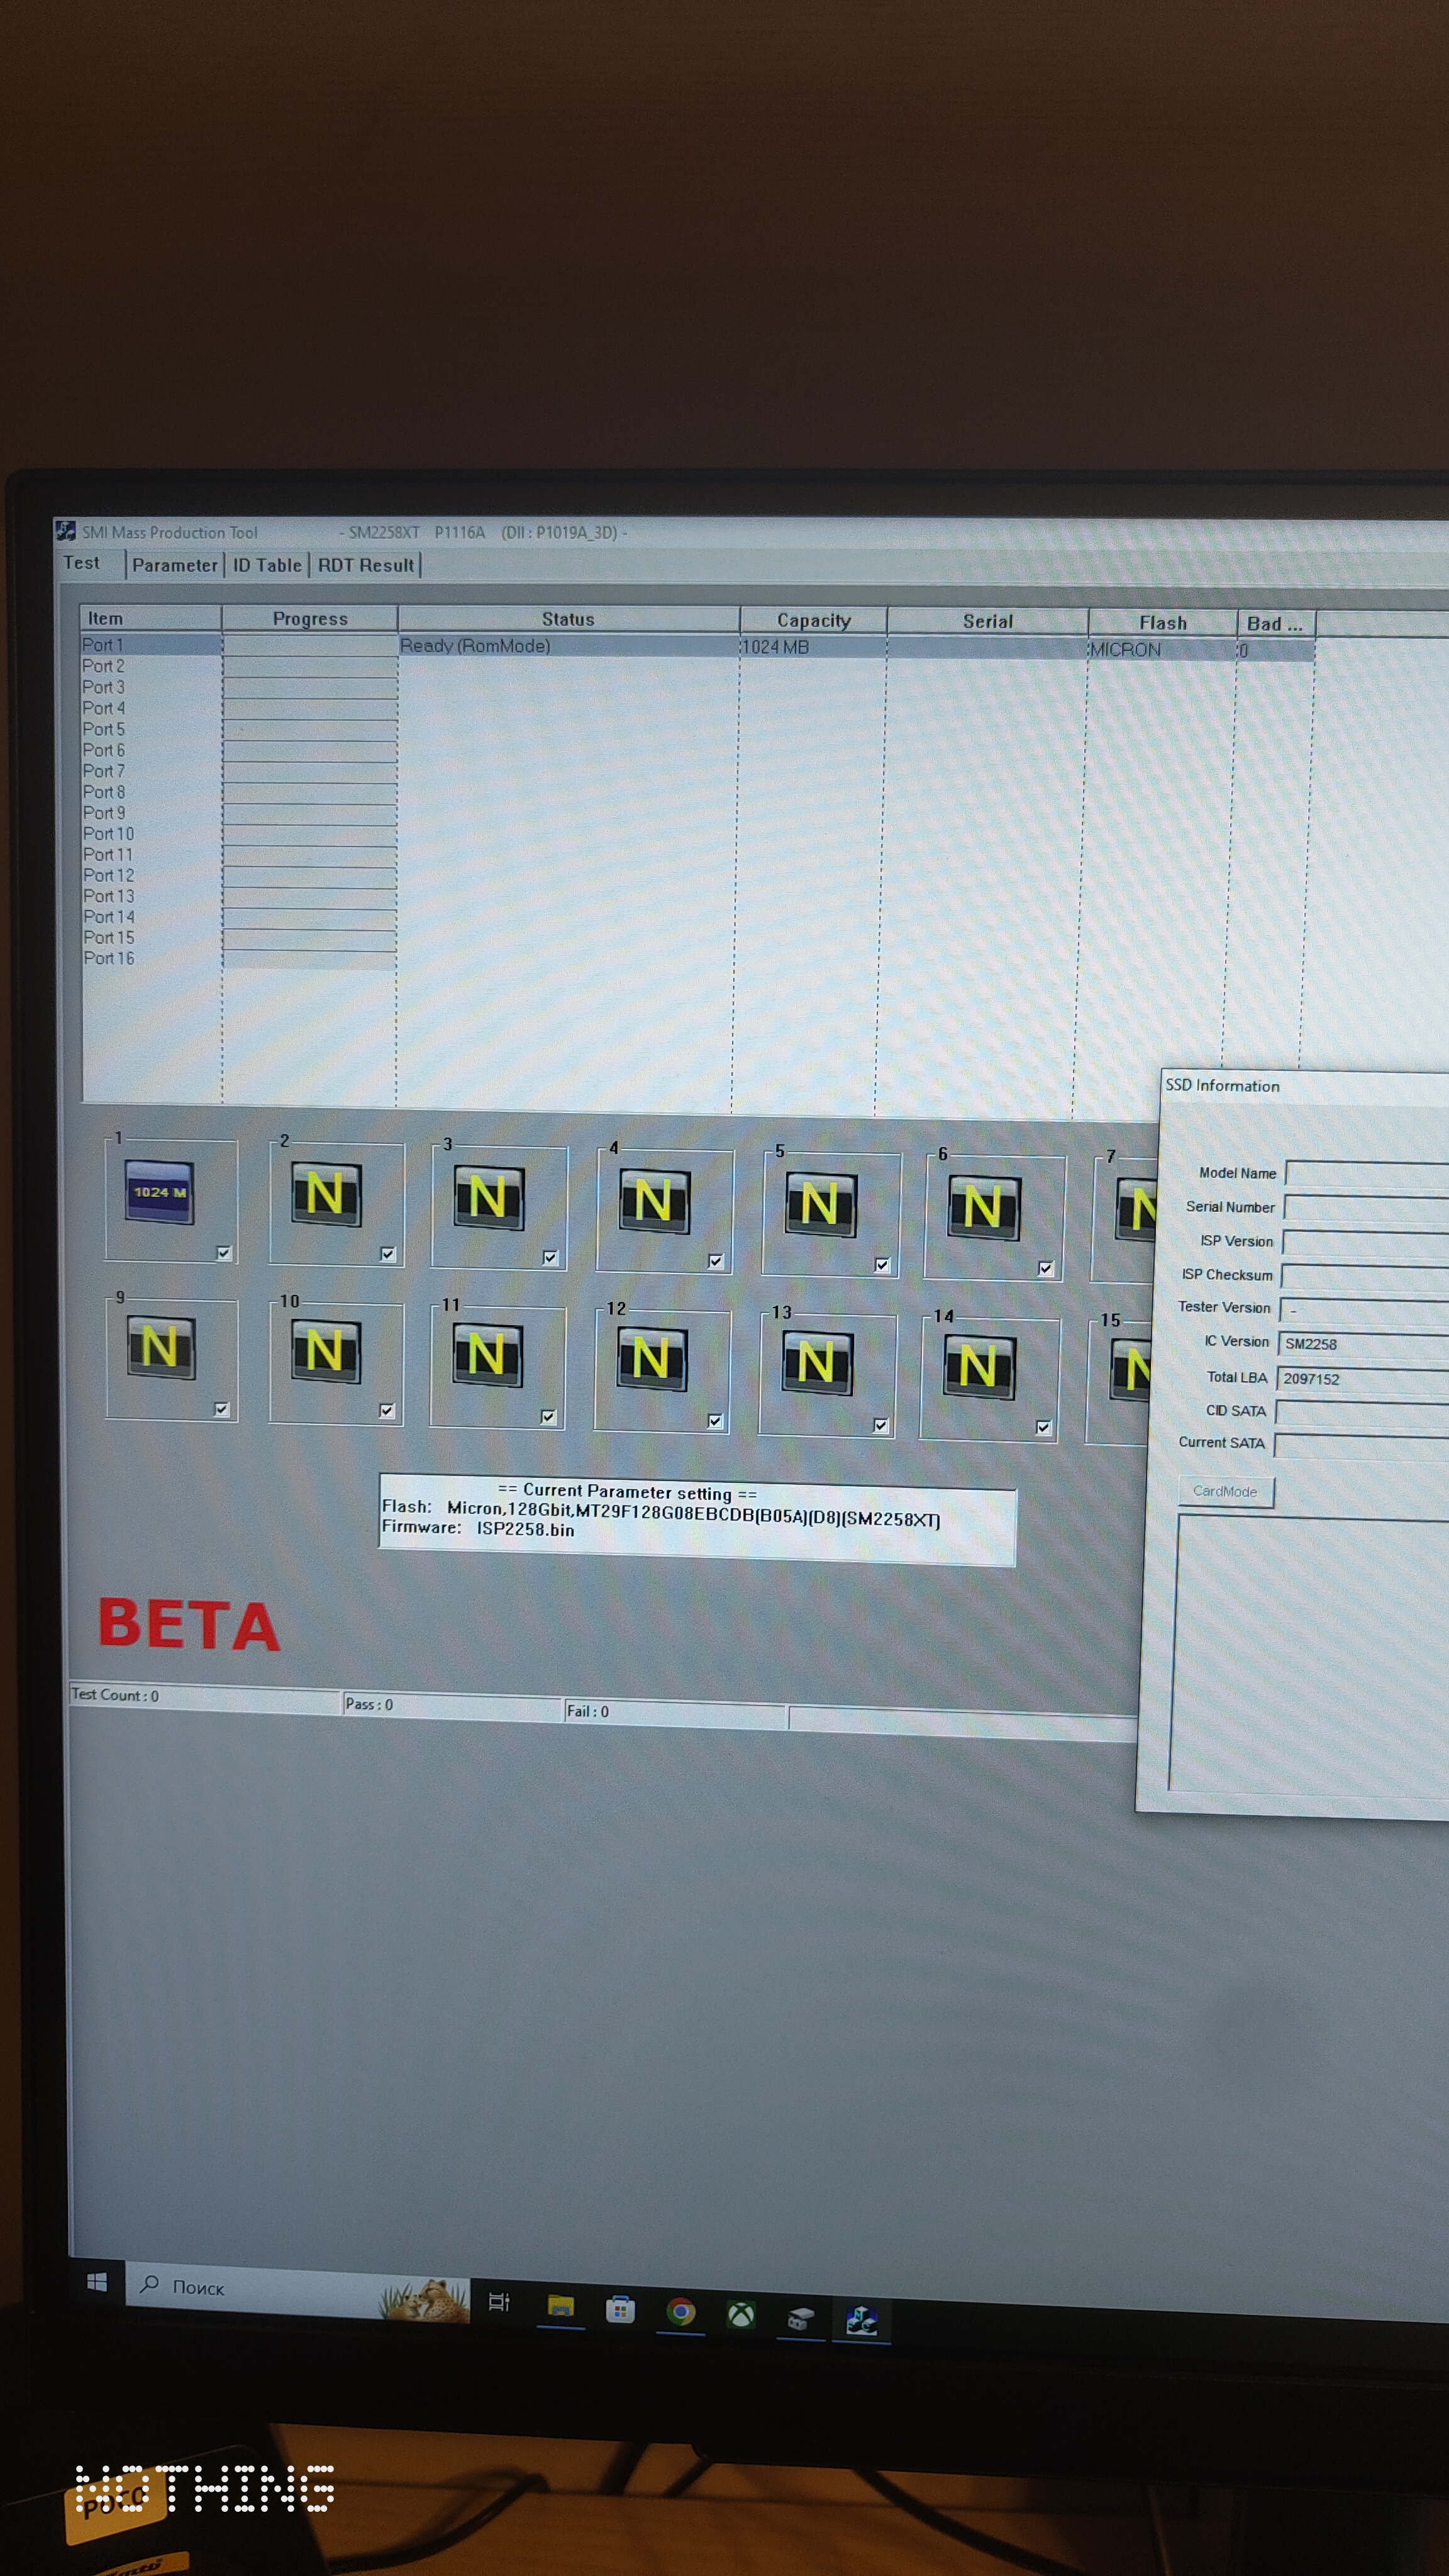Toggle the port 5 checkbox
This screenshot has width=1449, height=2576.
pos(881,1265)
